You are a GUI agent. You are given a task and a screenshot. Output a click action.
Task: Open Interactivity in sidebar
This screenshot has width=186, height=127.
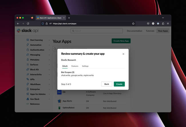[x=36, y=74]
